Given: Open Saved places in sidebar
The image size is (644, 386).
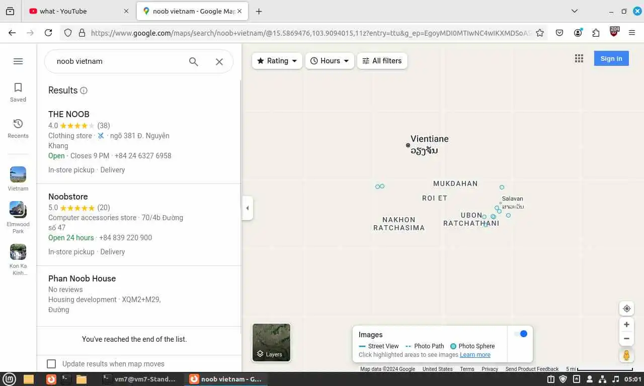Looking at the screenshot, I should tap(18, 92).
